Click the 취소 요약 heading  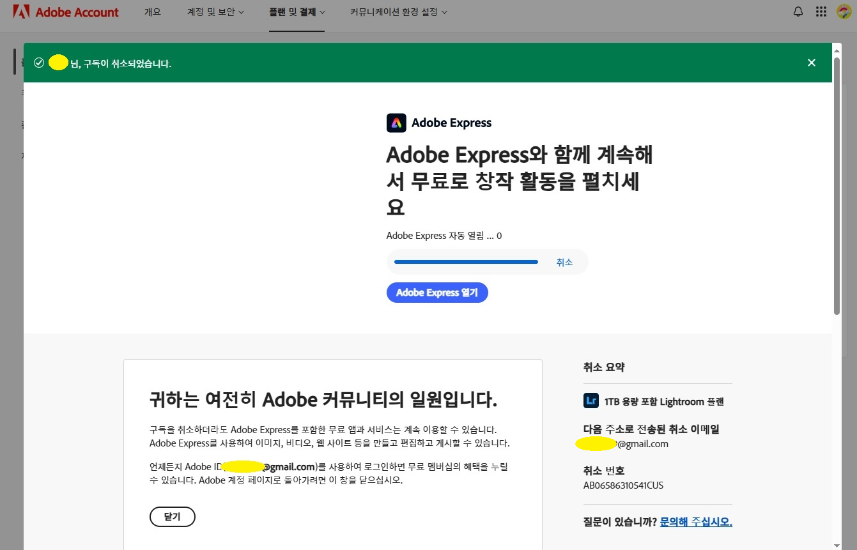click(x=604, y=367)
